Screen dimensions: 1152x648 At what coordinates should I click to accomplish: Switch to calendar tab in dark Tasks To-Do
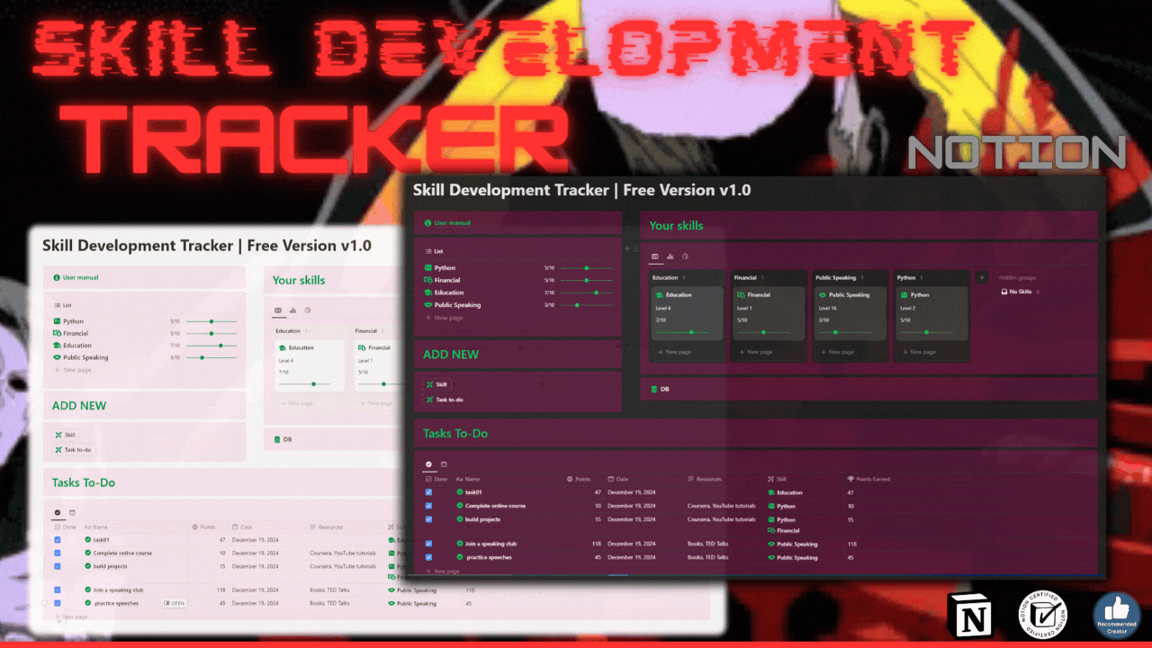[444, 464]
